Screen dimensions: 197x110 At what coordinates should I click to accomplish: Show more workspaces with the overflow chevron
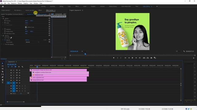point(157,6)
